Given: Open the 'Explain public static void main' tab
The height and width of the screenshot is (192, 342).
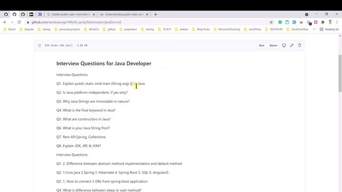Looking at the screenshot, I should (71, 14).
